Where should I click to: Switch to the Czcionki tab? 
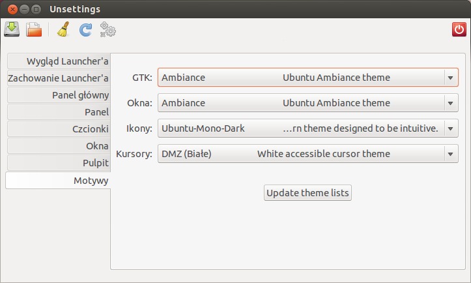(59, 128)
